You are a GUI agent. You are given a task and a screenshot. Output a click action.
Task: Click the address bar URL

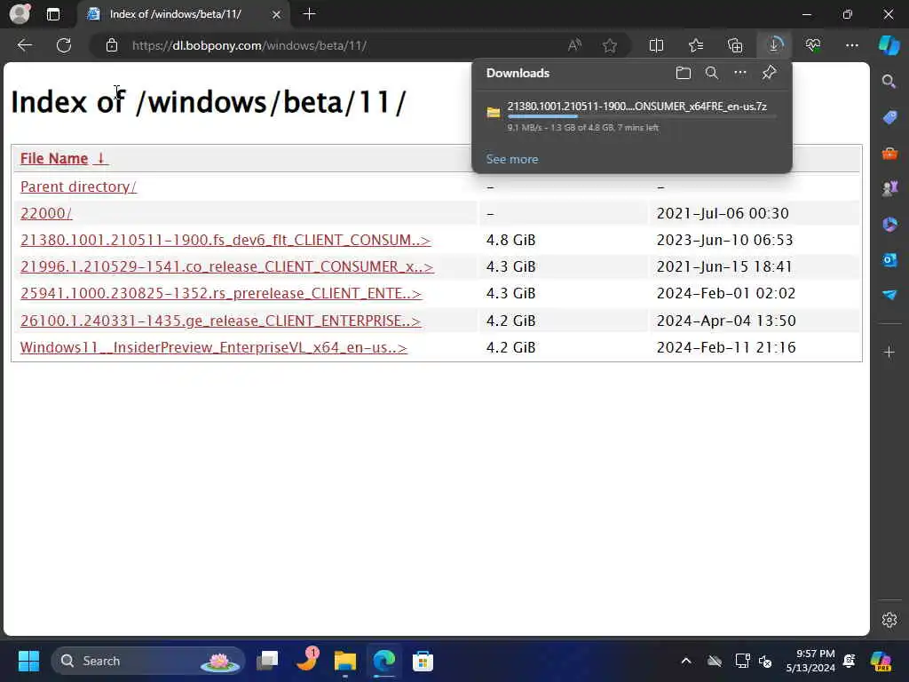coord(249,45)
